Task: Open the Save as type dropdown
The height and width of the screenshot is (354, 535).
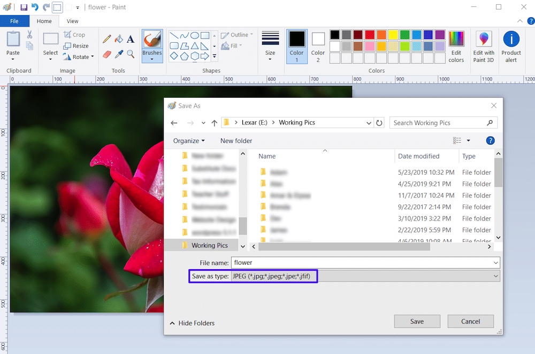Action: pyautogui.click(x=496, y=276)
